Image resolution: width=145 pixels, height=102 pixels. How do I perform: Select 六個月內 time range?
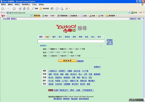(59, 56)
